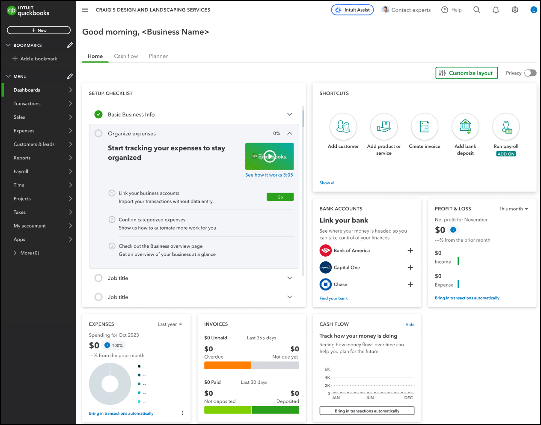Image resolution: width=541 pixels, height=425 pixels.
Task: Expand the Basic Business Info section
Action: tap(290, 114)
